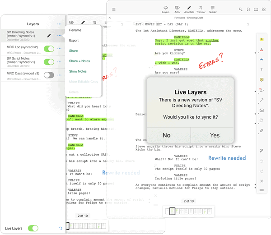Select the yellow comment note tool

[262, 80]
